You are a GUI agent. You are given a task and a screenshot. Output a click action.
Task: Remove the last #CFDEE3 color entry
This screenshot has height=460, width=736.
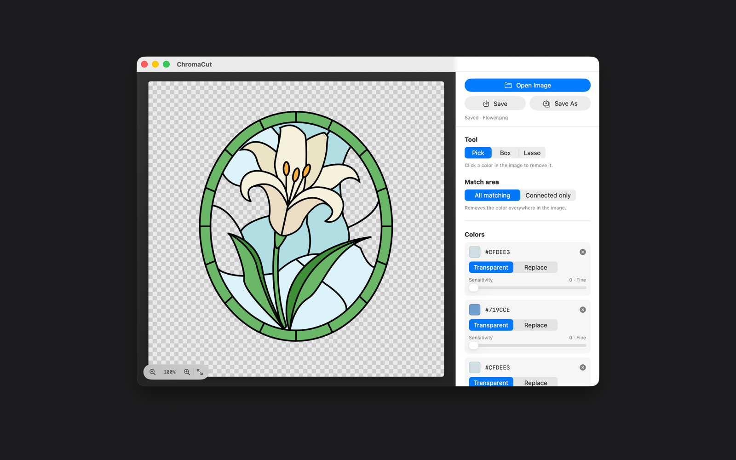[583, 368]
